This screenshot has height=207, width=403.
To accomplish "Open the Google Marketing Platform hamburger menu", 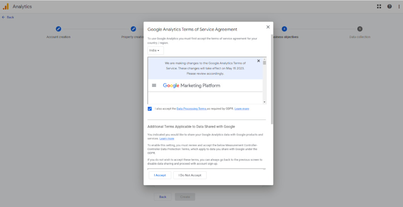I will point(154,85).
